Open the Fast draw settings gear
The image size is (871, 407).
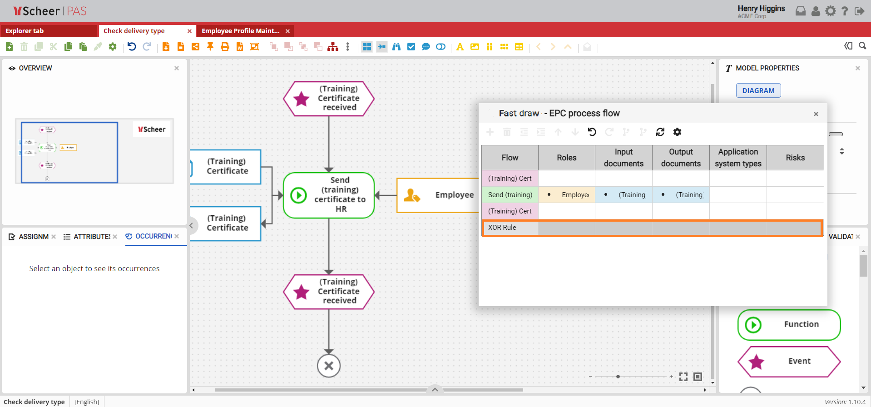click(677, 132)
